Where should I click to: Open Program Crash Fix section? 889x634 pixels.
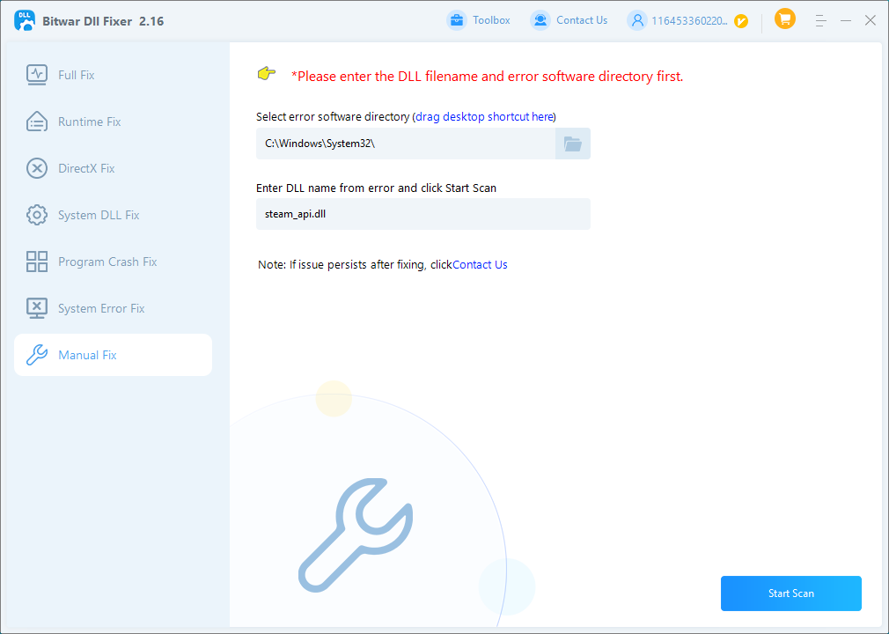tap(113, 262)
